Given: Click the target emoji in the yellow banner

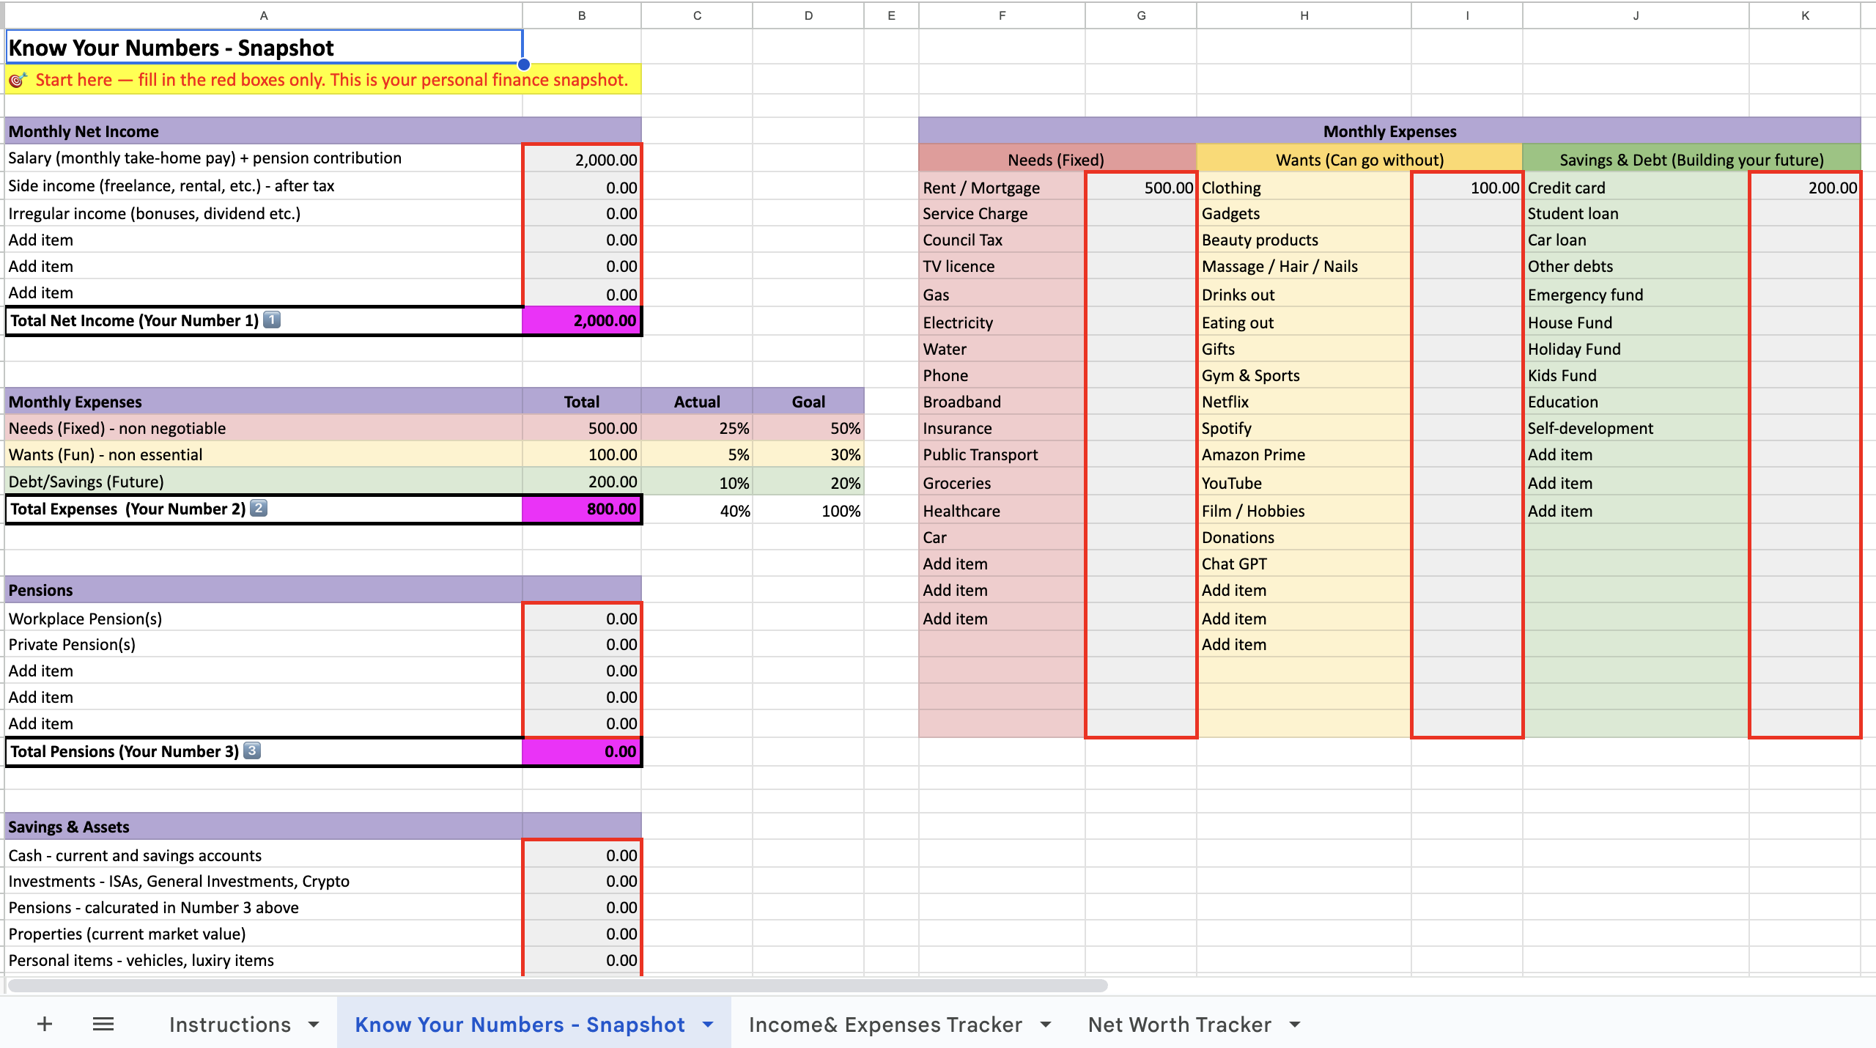Looking at the screenshot, I should (18, 80).
